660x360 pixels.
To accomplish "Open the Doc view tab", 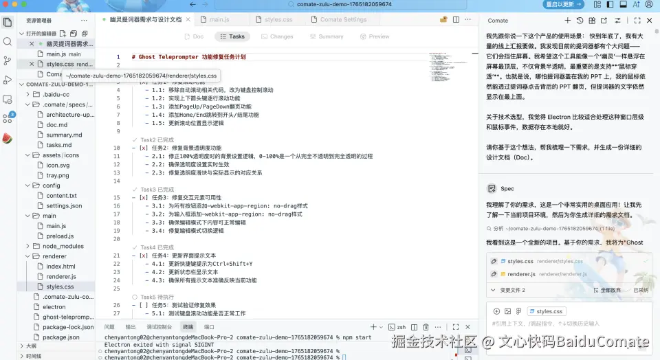I will pyautogui.click(x=194, y=36).
